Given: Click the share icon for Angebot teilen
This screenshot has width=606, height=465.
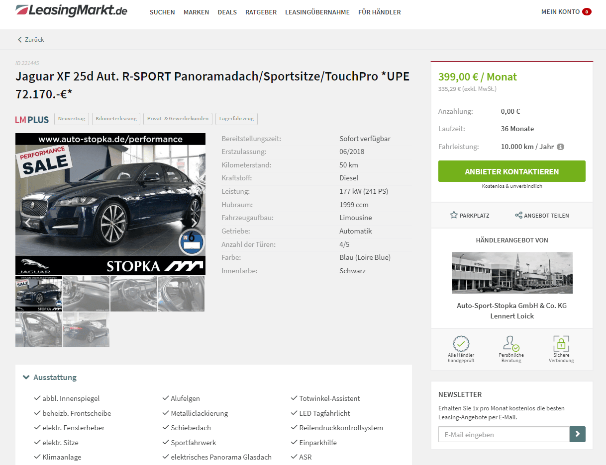Looking at the screenshot, I should point(518,215).
